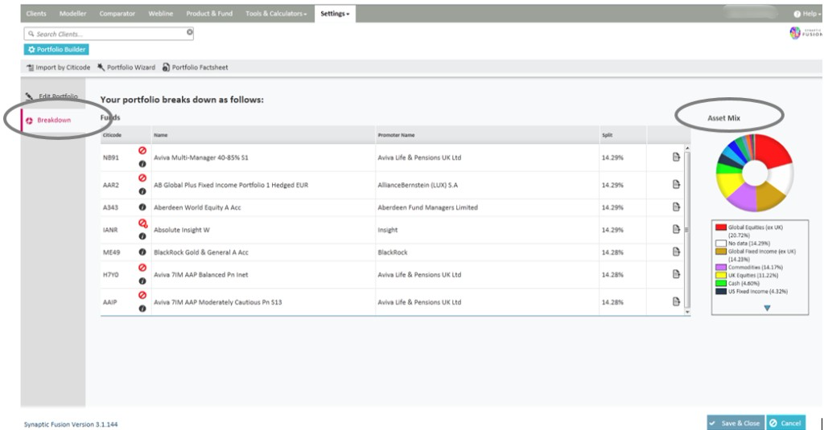The height and width of the screenshot is (430, 824).
Task: Click the info icon for A343
Action: (142, 207)
